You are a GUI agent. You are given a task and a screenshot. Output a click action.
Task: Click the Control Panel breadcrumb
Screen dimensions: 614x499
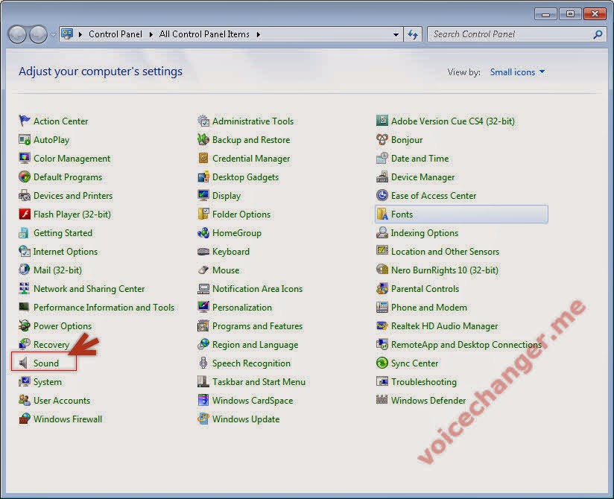[115, 34]
